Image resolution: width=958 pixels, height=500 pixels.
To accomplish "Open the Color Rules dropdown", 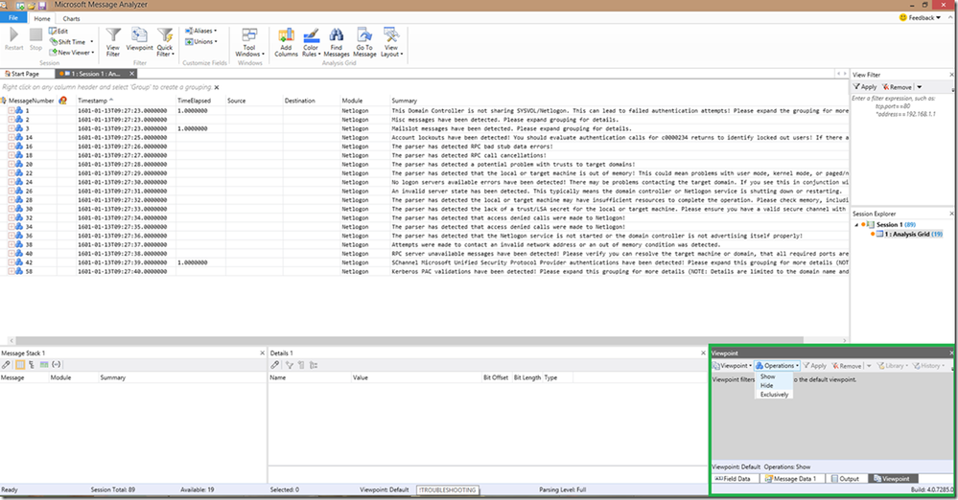I will (311, 41).
